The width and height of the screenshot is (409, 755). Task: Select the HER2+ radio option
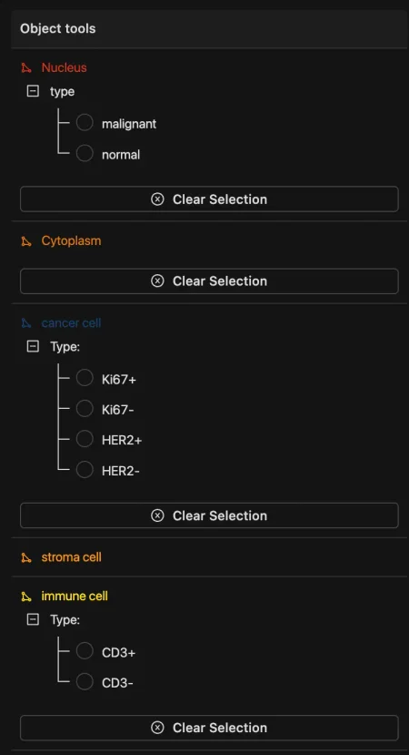(x=85, y=439)
